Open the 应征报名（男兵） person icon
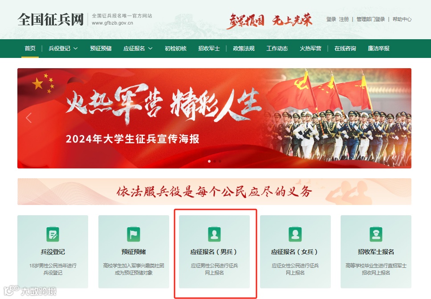The width and height of the screenshot is (431, 299). pyautogui.click(x=215, y=234)
